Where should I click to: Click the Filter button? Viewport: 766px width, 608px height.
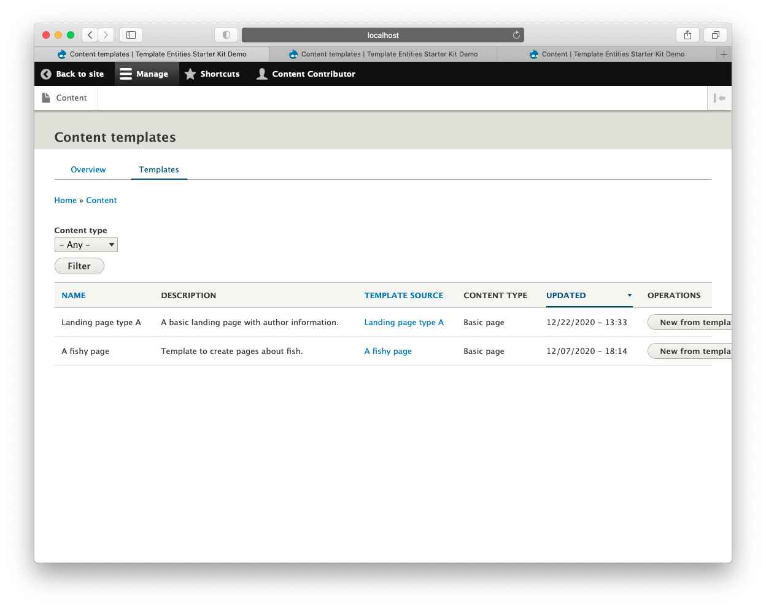tap(79, 266)
